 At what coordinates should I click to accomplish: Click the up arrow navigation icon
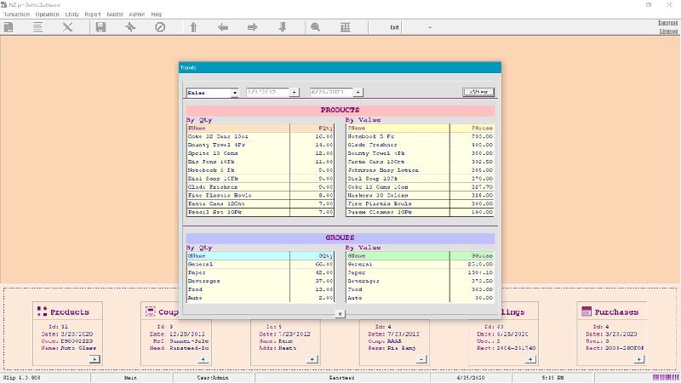(x=193, y=27)
